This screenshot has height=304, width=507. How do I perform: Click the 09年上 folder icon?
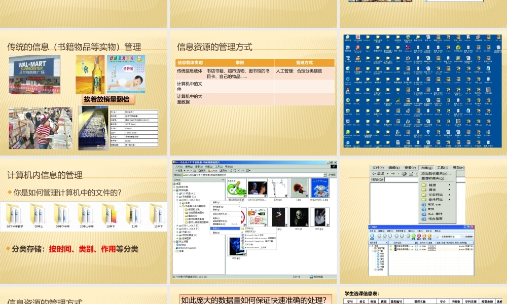click(39, 215)
